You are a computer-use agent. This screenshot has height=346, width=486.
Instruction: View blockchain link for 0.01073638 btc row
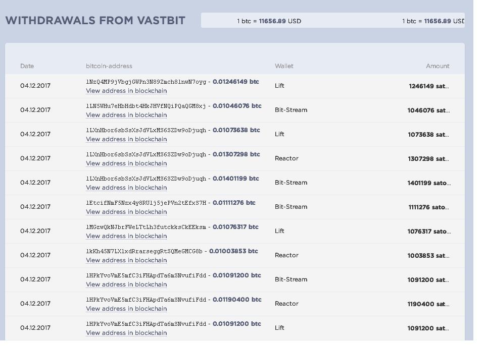(x=126, y=139)
